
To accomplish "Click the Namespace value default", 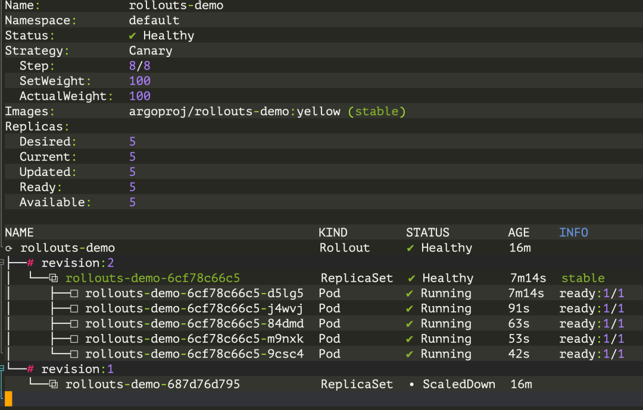I will click(x=154, y=20).
